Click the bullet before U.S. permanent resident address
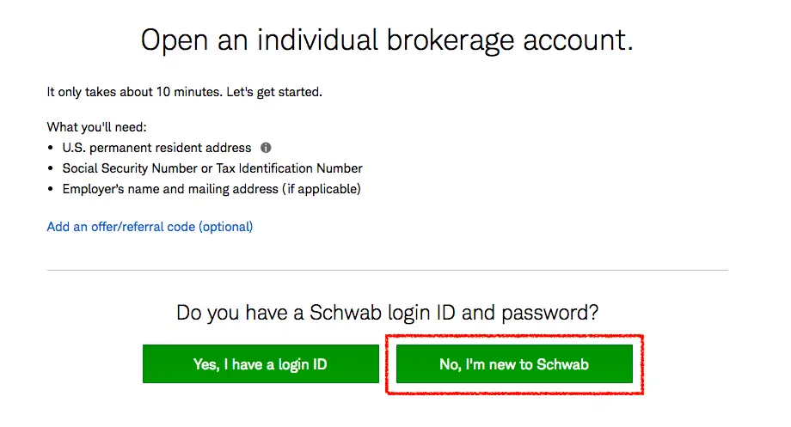The width and height of the screenshot is (791, 427). tap(52, 148)
